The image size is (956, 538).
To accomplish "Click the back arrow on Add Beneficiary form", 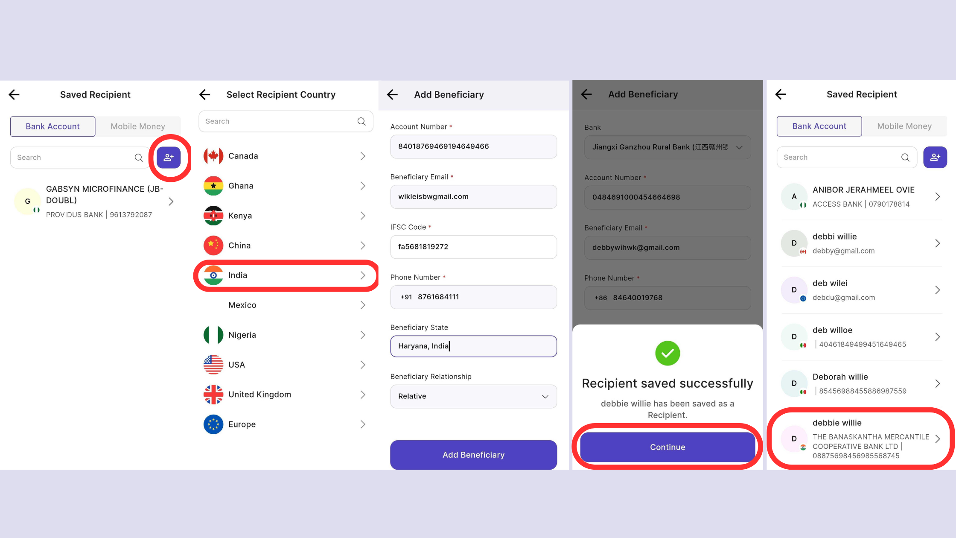I will (x=392, y=94).
